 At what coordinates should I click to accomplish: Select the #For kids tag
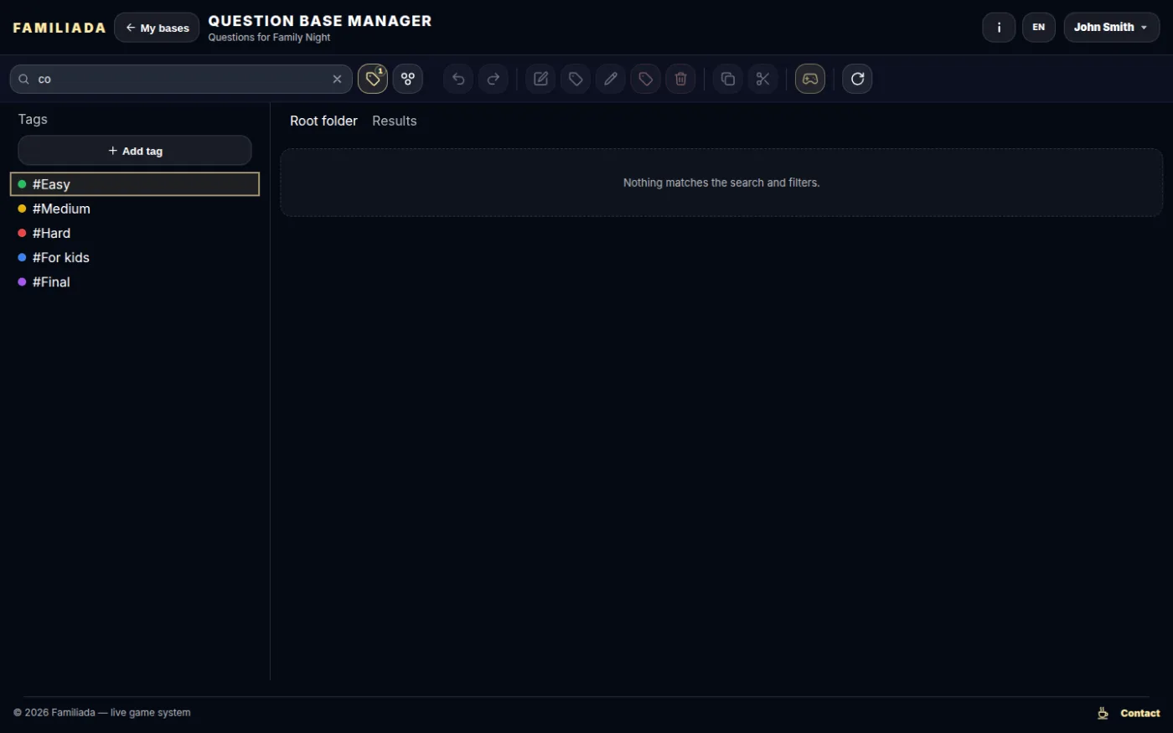pyautogui.click(x=135, y=257)
